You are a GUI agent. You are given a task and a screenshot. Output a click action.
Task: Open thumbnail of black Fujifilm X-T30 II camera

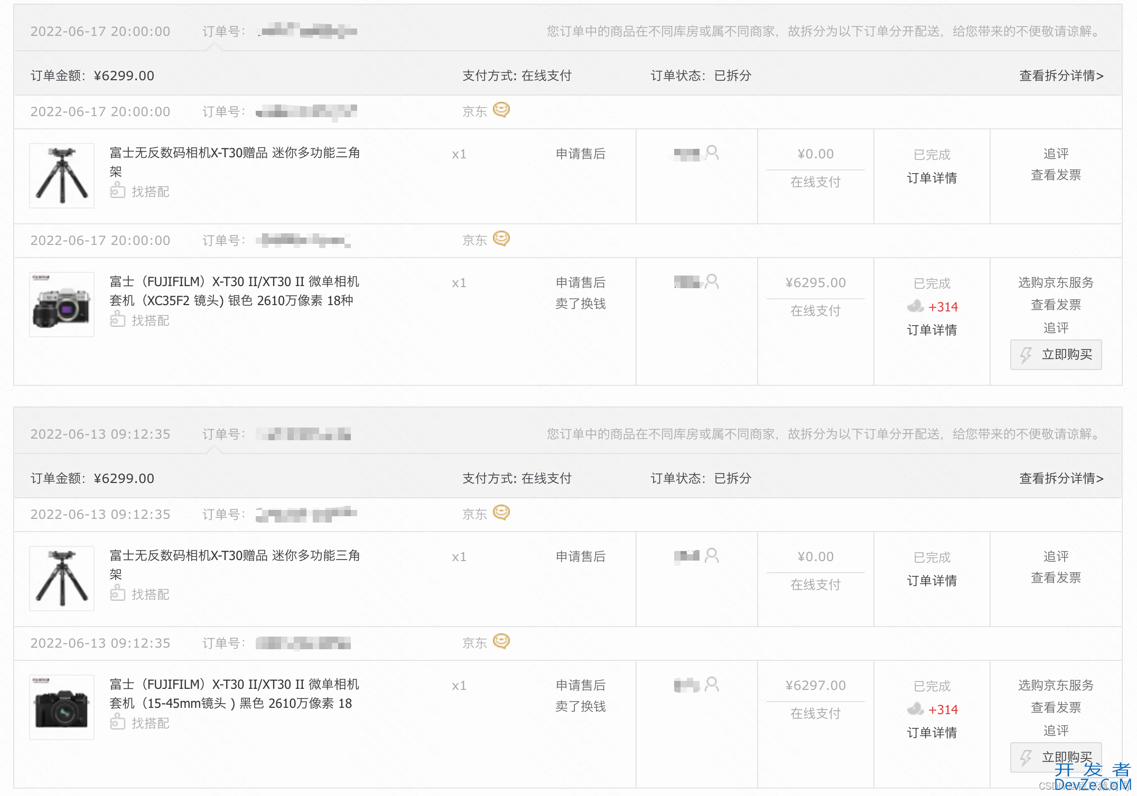(x=62, y=707)
